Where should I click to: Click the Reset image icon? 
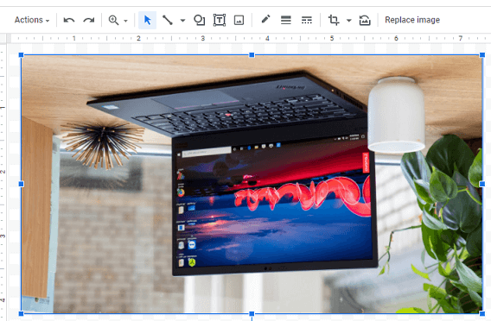pyautogui.click(x=365, y=20)
